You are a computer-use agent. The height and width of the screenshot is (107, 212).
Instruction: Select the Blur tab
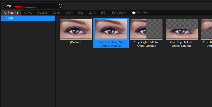[x=81, y=13]
